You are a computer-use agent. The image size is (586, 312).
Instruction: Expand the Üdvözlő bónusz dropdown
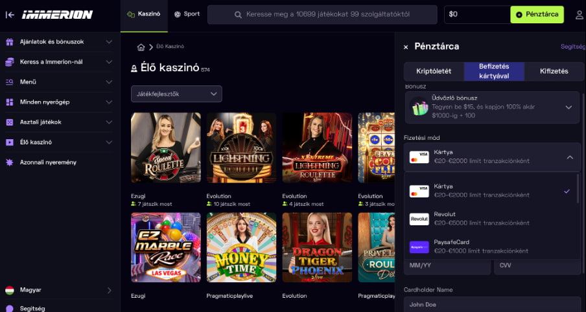tap(568, 107)
